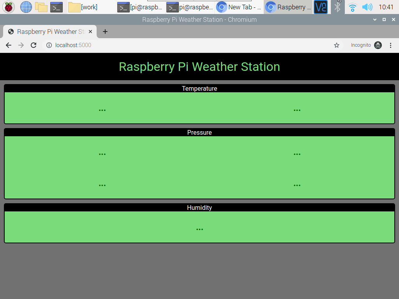Launch the Terminal from the panel
Viewport: 399px width, 299px height.
coord(56,7)
